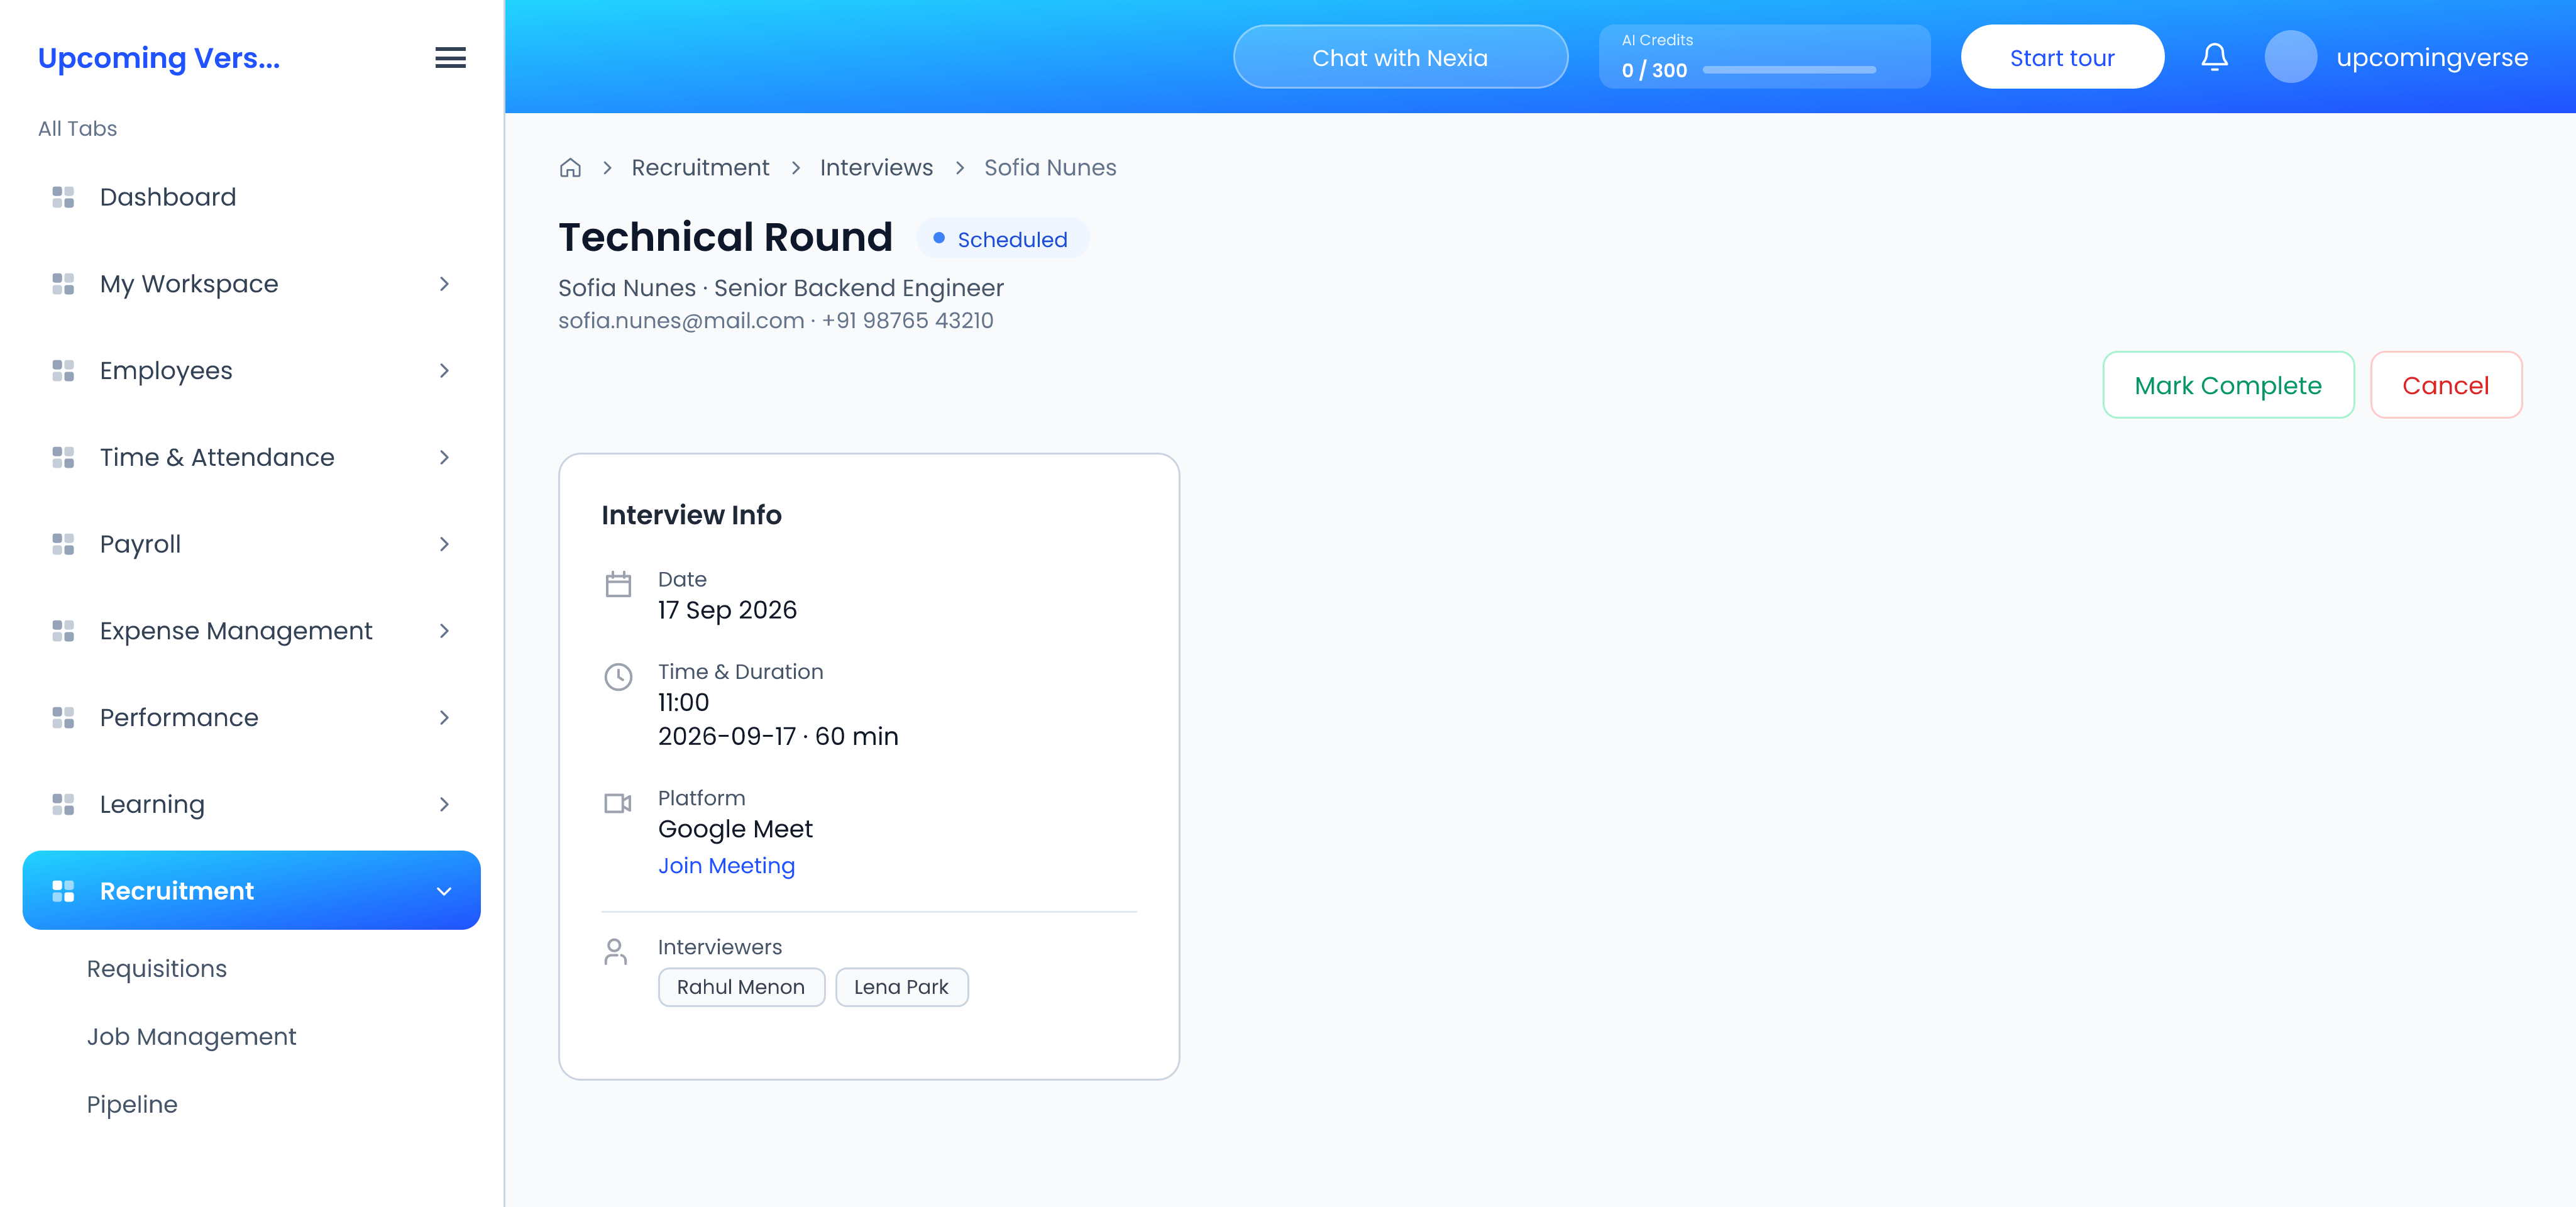Click the Google Meet platform value
Image resolution: width=2576 pixels, height=1207 pixels.
click(735, 829)
